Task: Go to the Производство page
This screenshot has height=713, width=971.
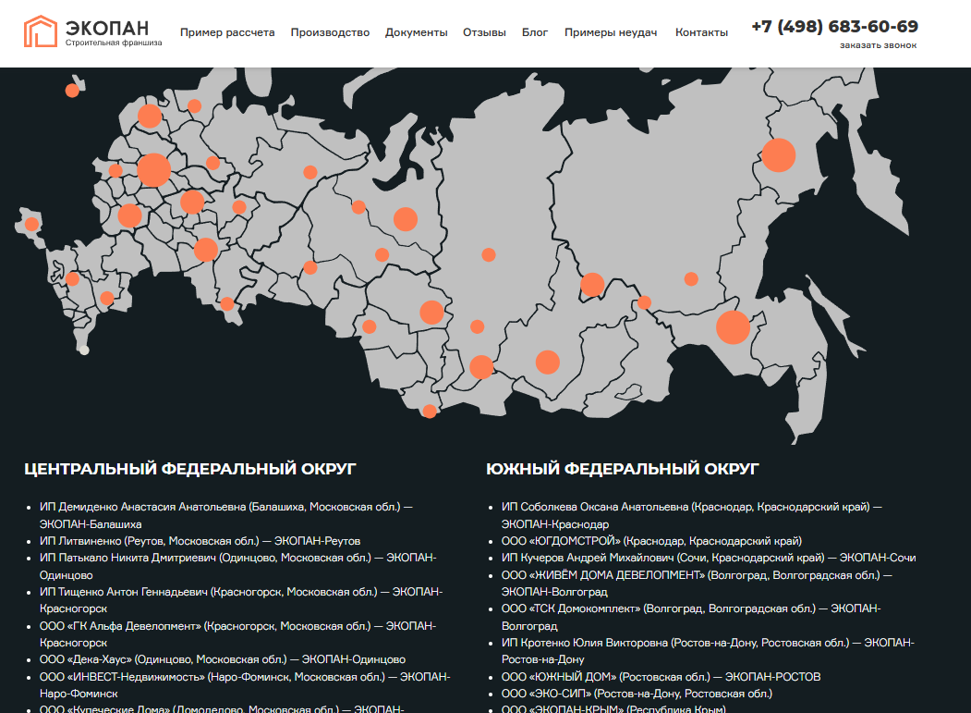Action: point(330,32)
